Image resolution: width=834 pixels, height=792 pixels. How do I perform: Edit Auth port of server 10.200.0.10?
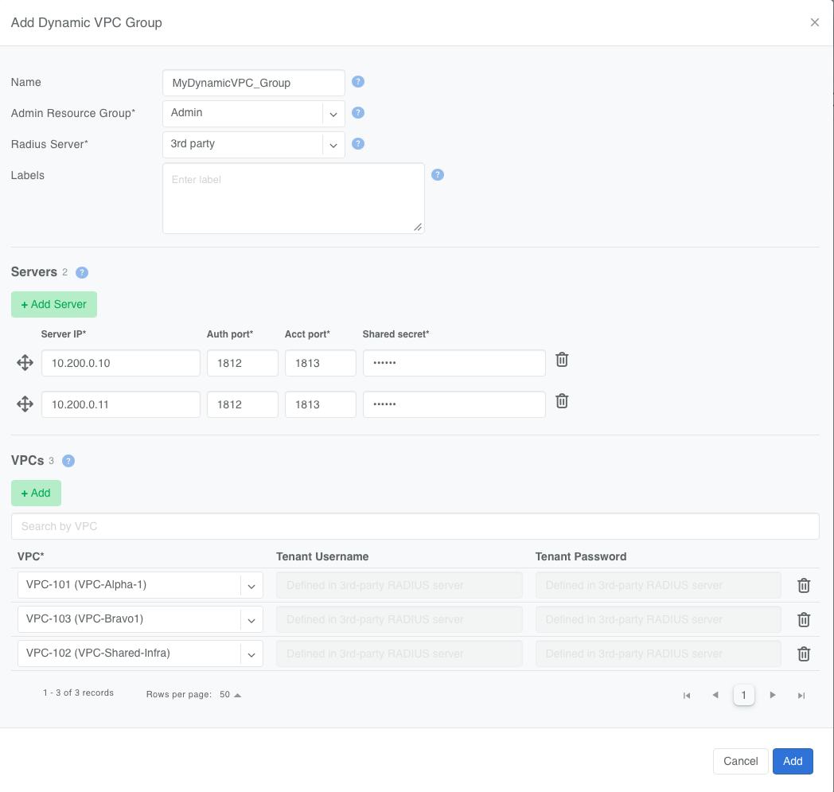[x=243, y=363]
